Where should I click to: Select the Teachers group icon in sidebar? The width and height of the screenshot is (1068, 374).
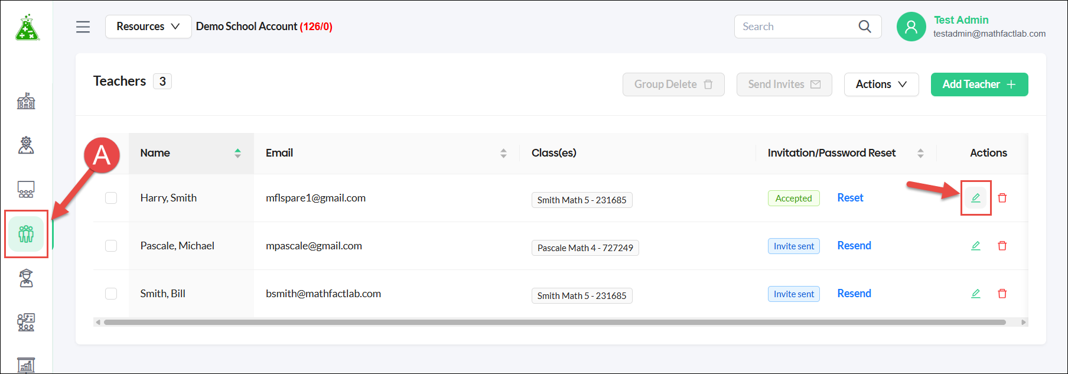(x=26, y=234)
